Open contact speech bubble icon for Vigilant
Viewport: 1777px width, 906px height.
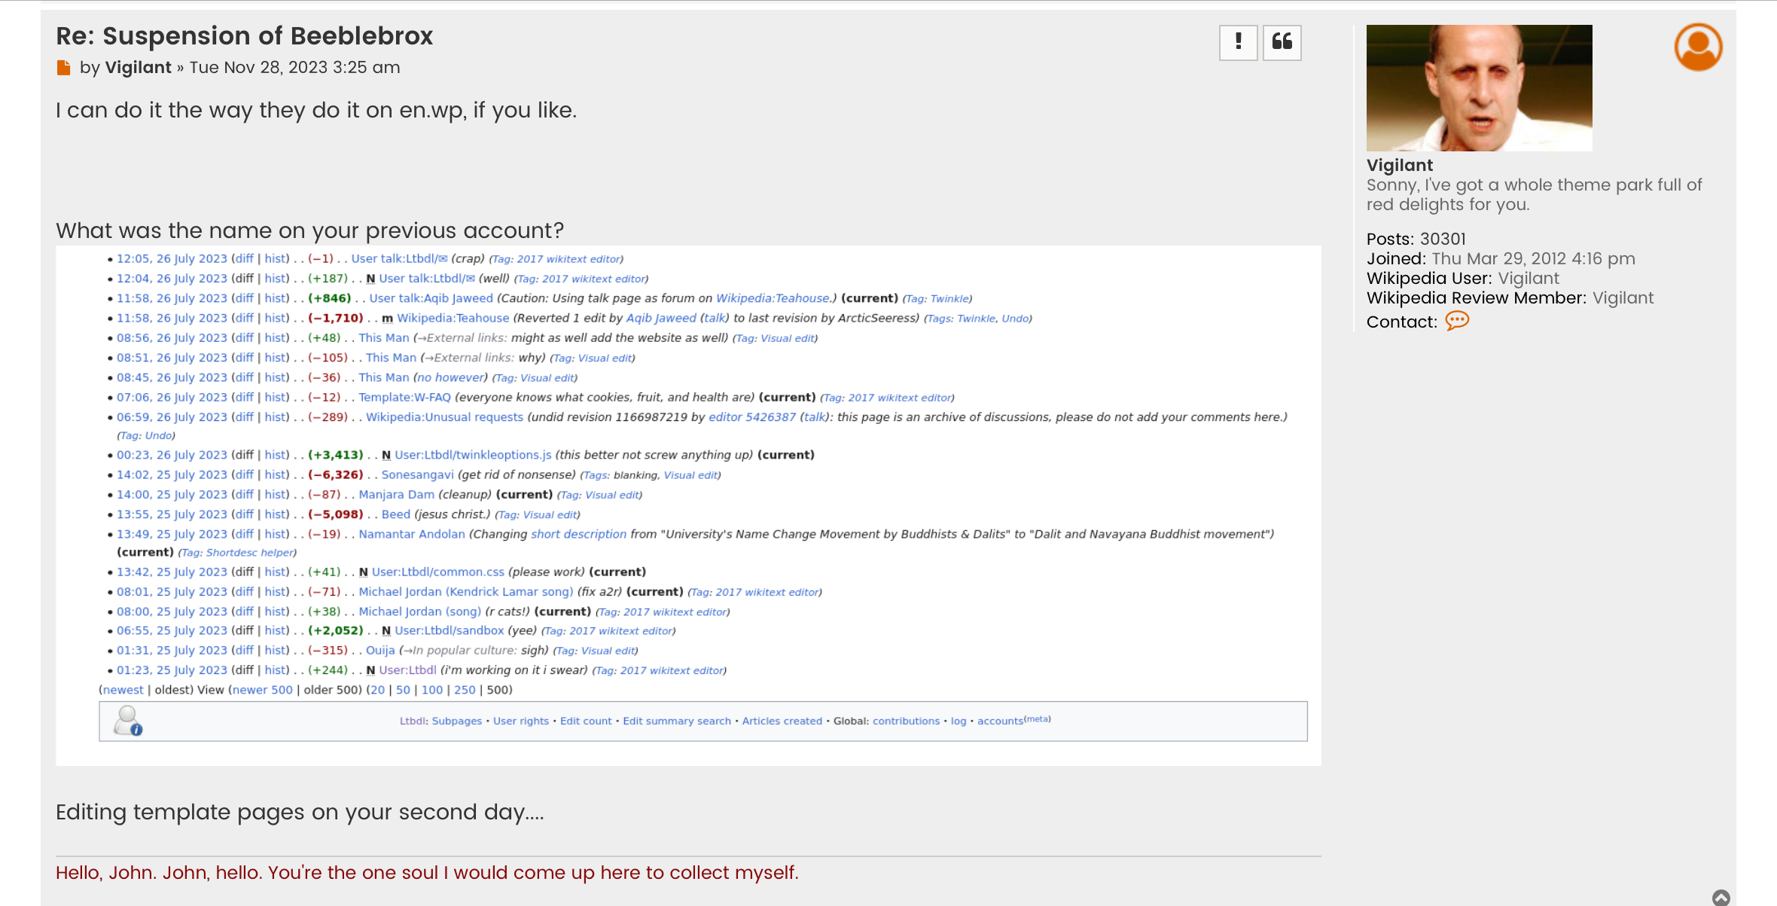point(1457,322)
